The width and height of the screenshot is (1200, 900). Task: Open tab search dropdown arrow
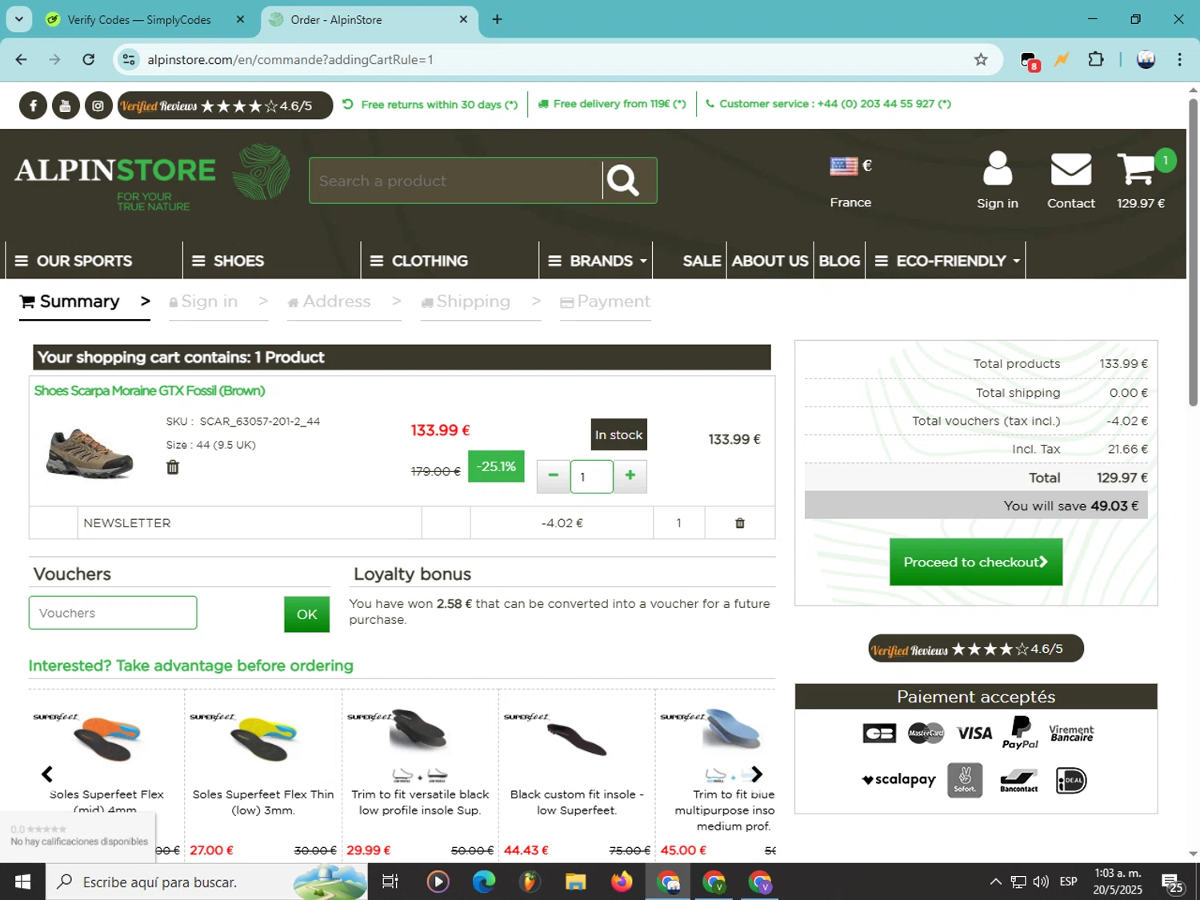[x=19, y=20]
